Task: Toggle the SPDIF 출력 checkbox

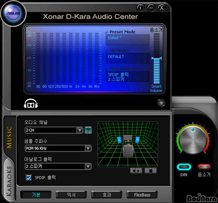Action: (29, 178)
